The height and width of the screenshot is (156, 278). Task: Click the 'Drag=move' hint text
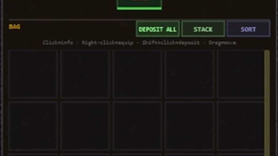(x=222, y=43)
